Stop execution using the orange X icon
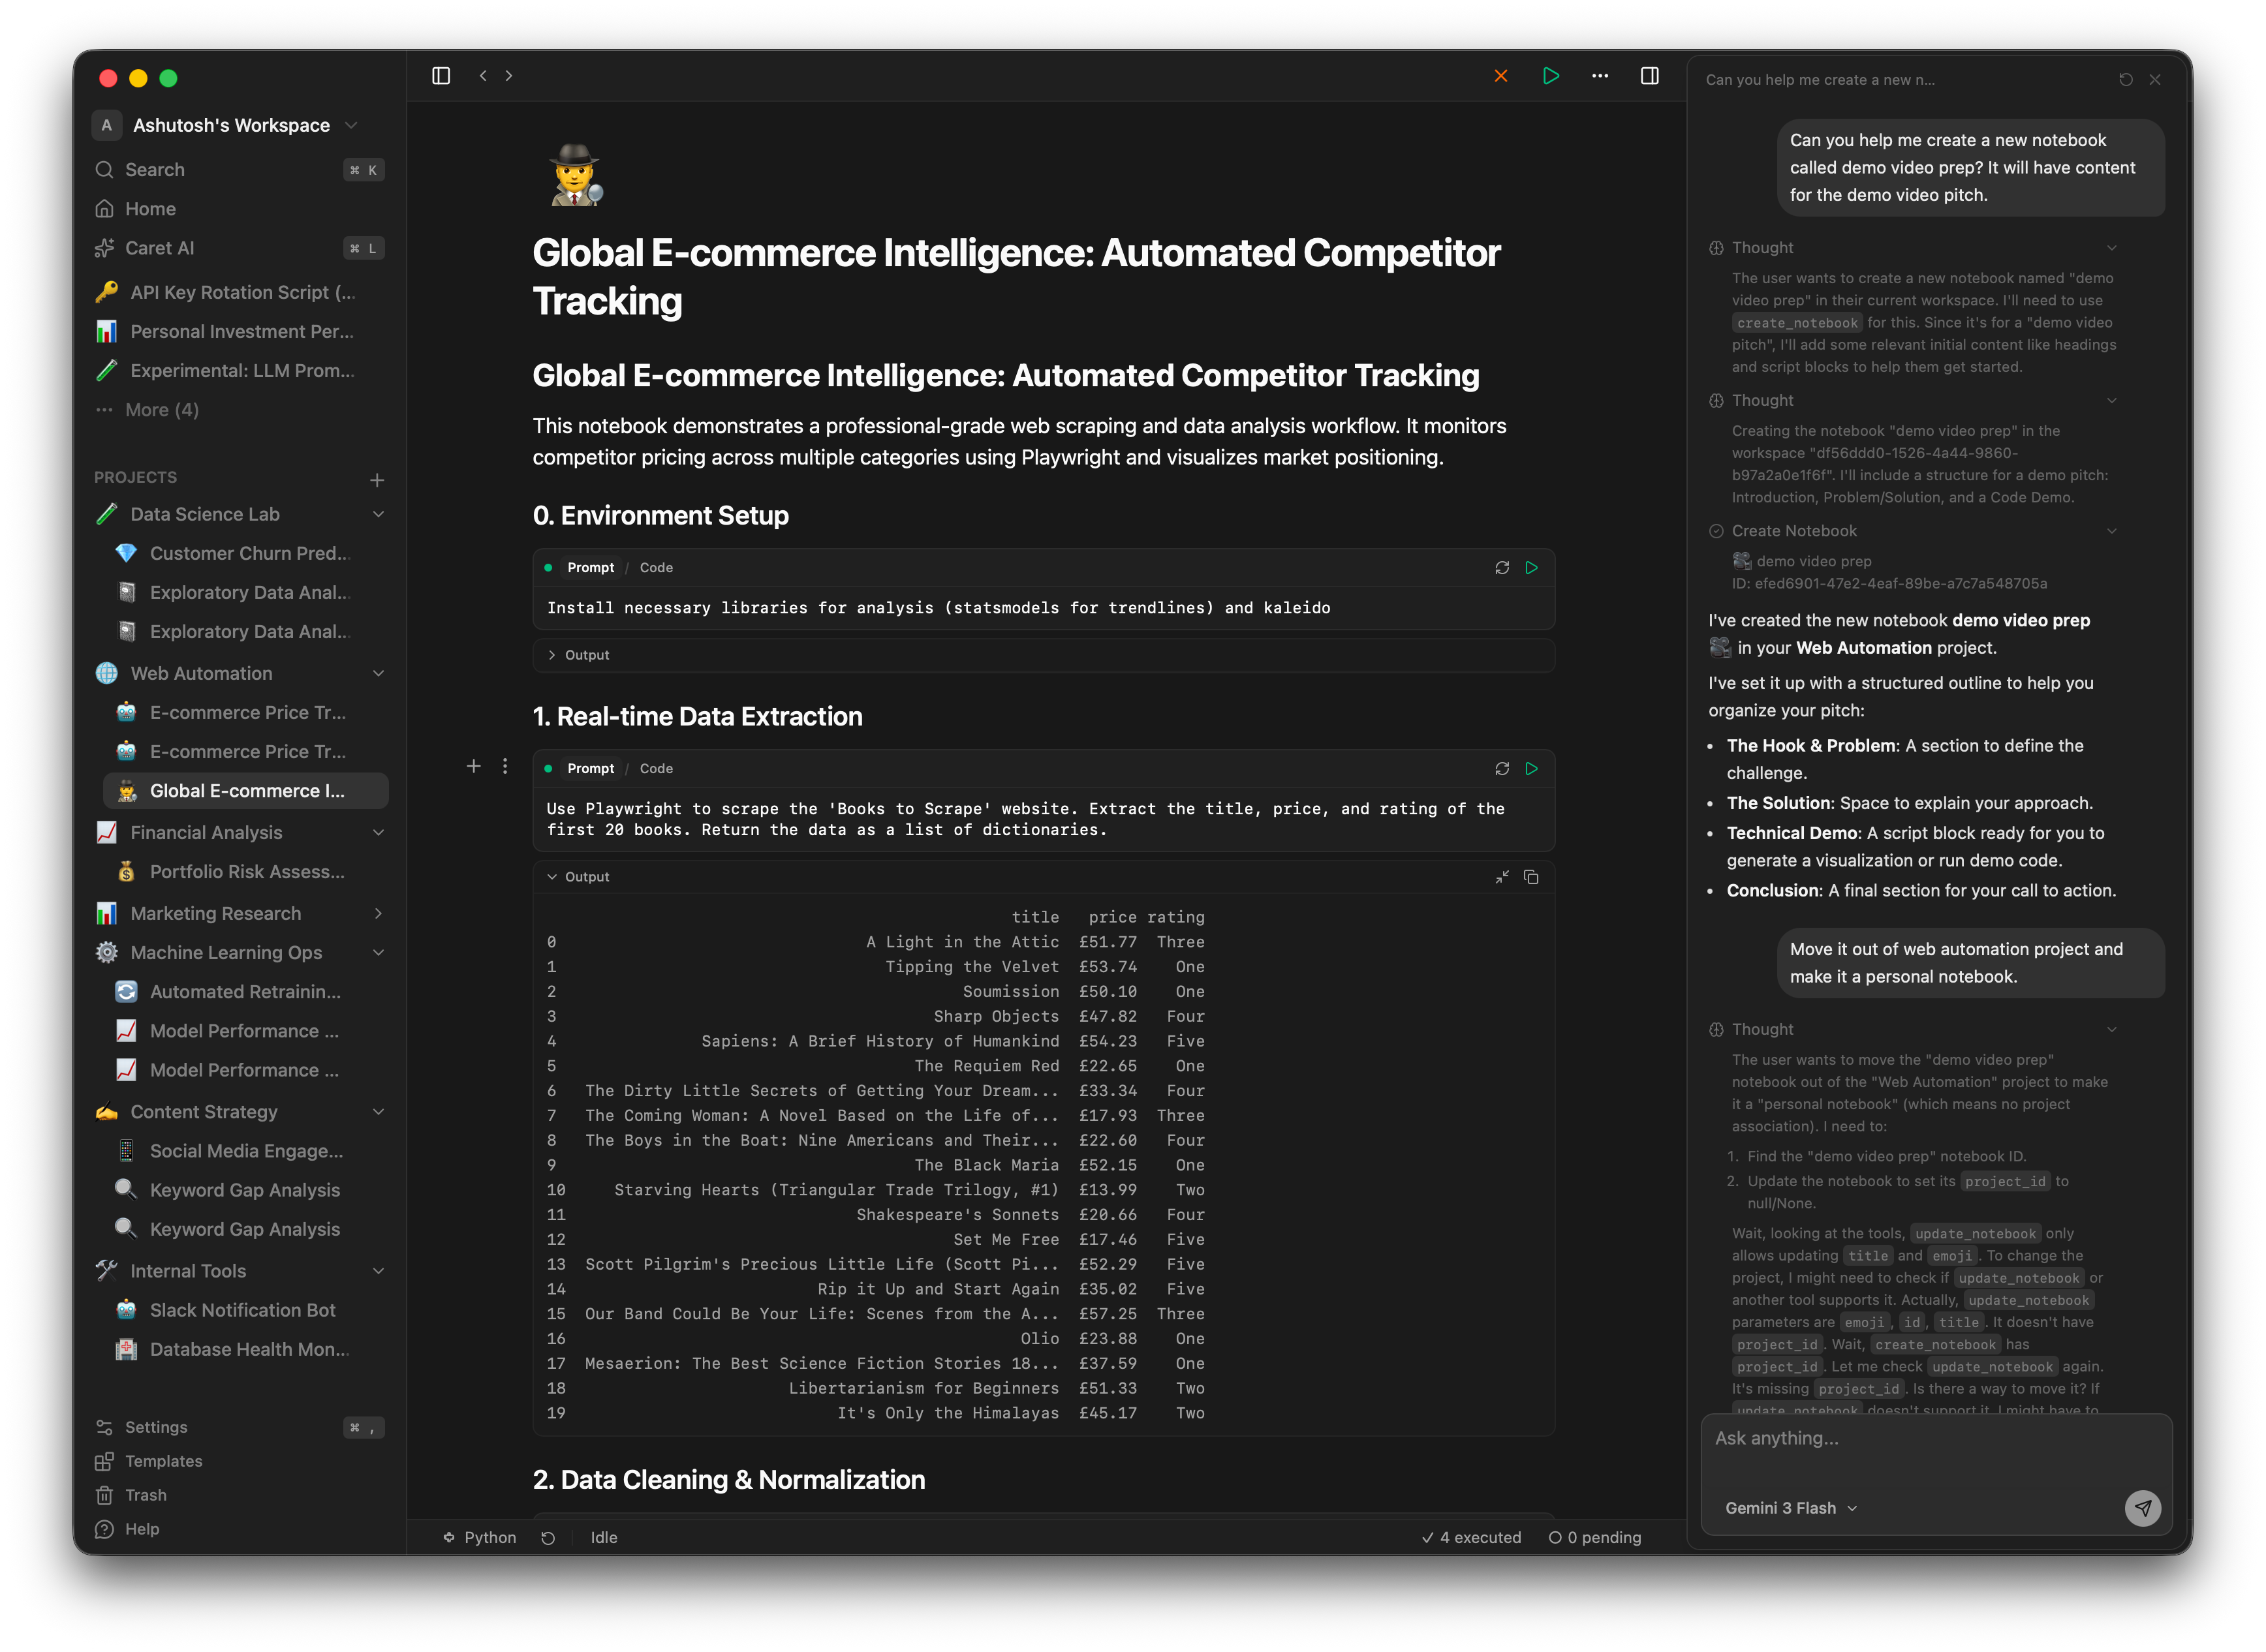Screen dimensions: 2266x1652 1500,75
